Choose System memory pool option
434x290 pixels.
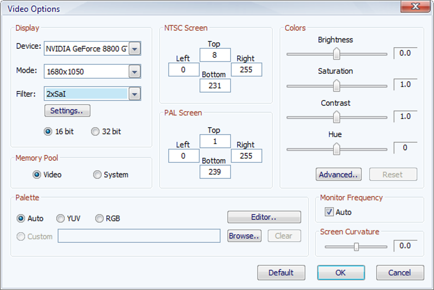tap(97, 175)
